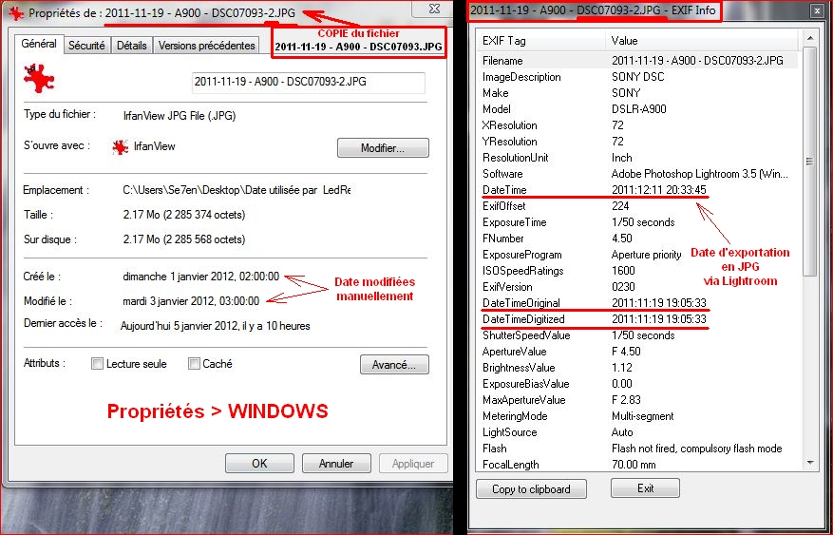Select the Filename row in EXIF list

(x=637, y=61)
